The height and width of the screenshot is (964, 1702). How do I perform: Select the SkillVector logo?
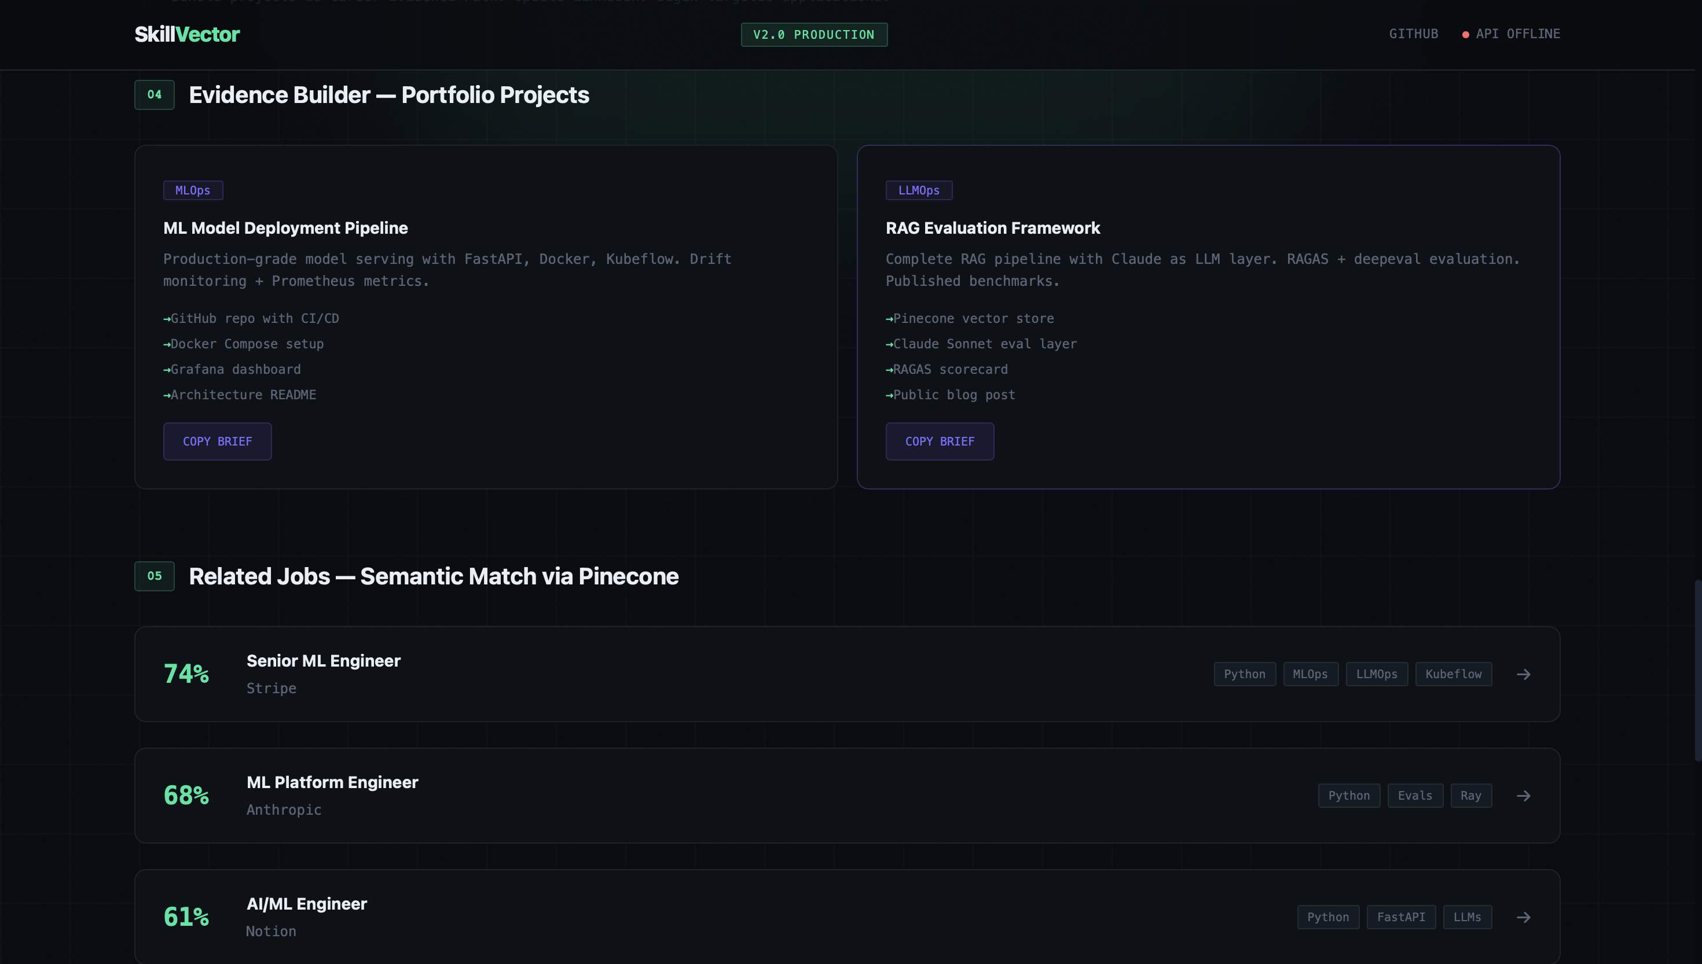click(x=188, y=34)
